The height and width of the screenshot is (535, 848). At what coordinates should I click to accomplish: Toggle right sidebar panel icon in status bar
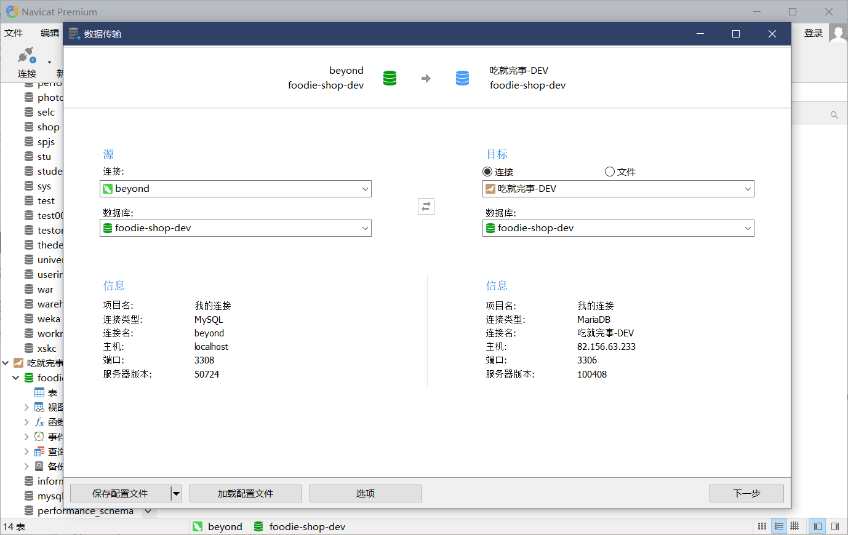coord(835,526)
